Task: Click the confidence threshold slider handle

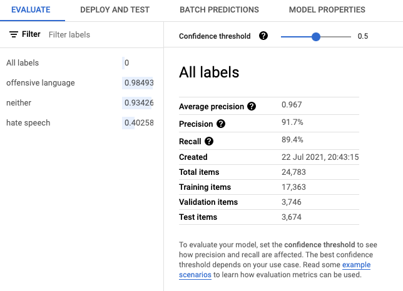Action: click(316, 37)
